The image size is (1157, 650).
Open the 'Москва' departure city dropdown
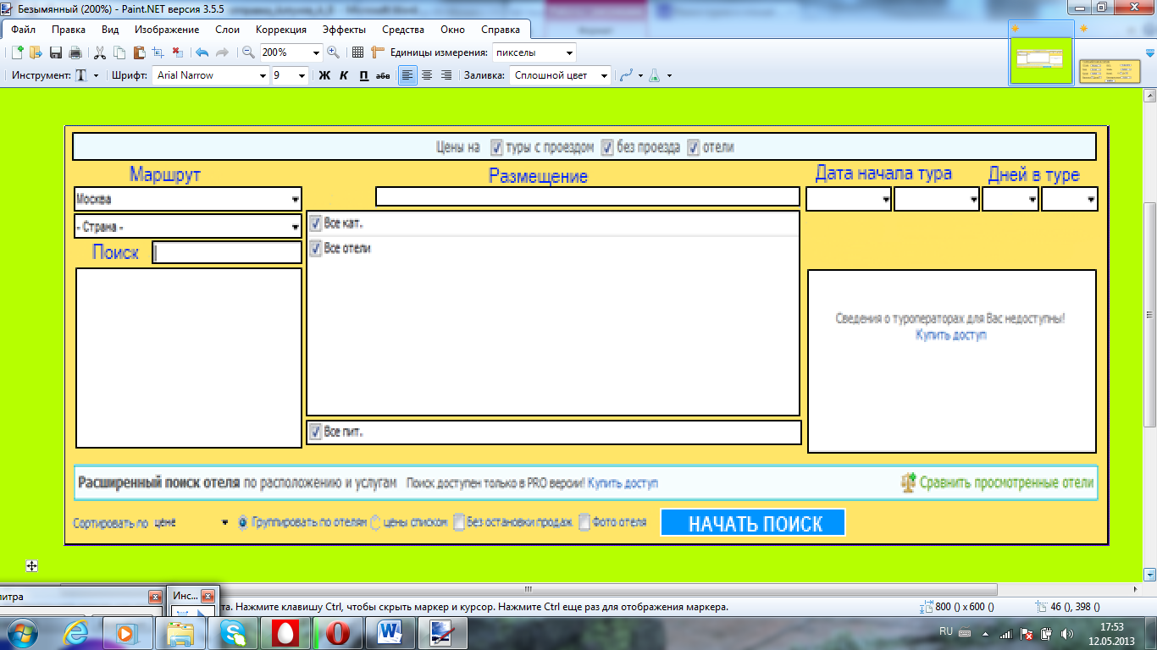(x=295, y=200)
